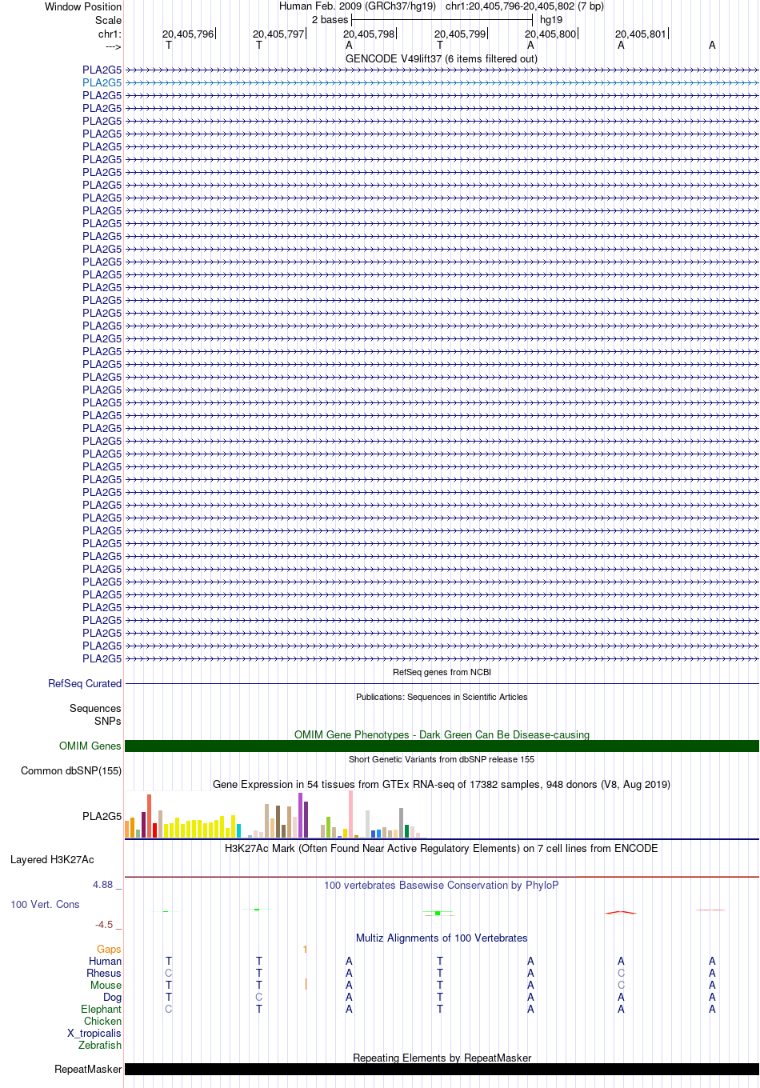
Task: Click the chr1:20,405,796-20,405,802 (7 bp) position text
Action: 525,6
